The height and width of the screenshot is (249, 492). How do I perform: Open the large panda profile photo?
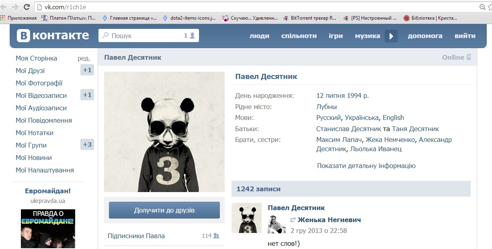click(x=164, y=132)
